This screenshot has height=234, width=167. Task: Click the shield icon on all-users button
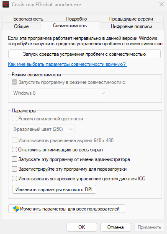click(16, 209)
